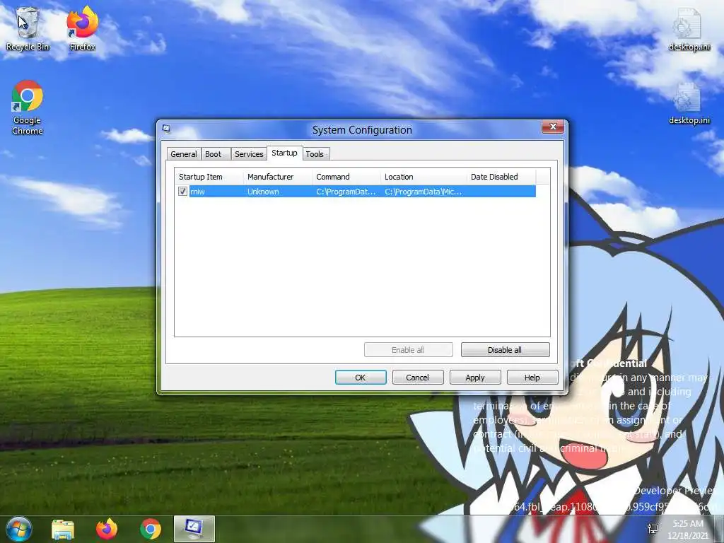Switch to the General tab
Image resolution: width=724 pixels, height=543 pixels.
click(184, 154)
